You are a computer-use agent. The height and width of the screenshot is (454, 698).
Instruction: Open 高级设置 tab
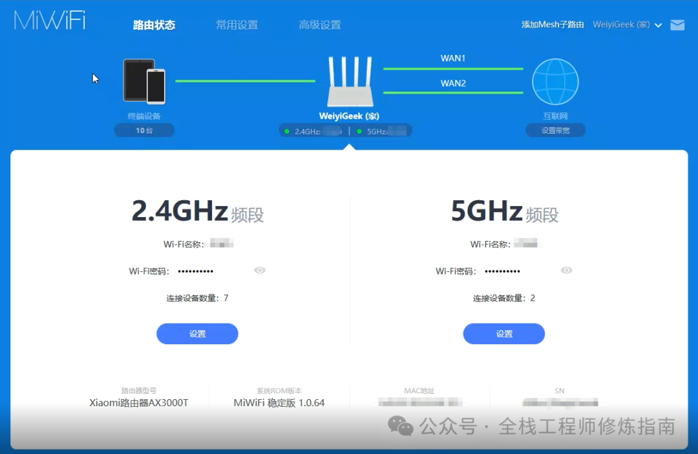pos(320,25)
